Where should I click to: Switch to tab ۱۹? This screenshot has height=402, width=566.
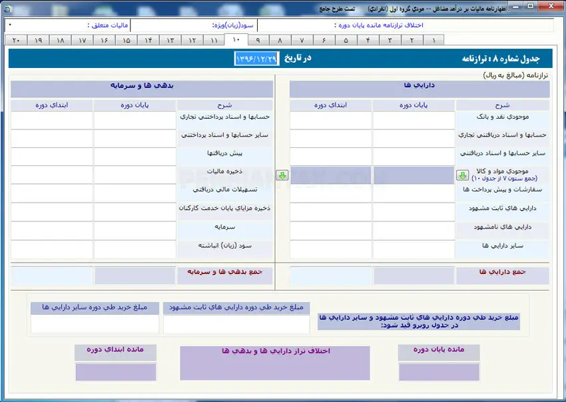[x=38, y=40]
